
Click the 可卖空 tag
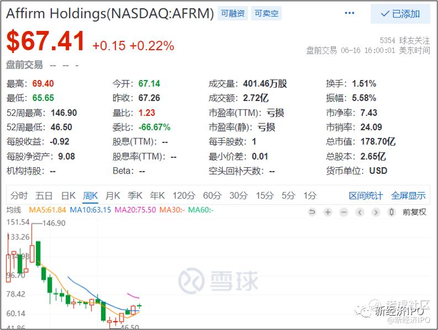pyautogui.click(x=266, y=13)
